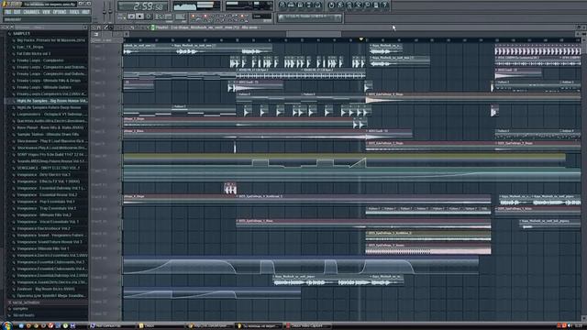Viewport: 587px width, 330px height.
Task: Click the main time display 2:59
Action: click(x=143, y=6)
